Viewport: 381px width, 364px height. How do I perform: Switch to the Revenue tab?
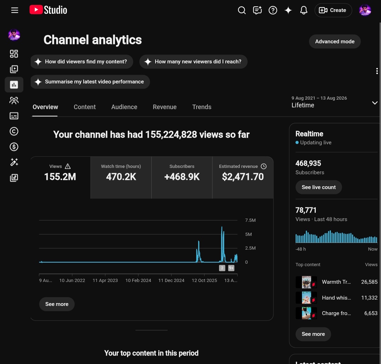pos(164,107)
